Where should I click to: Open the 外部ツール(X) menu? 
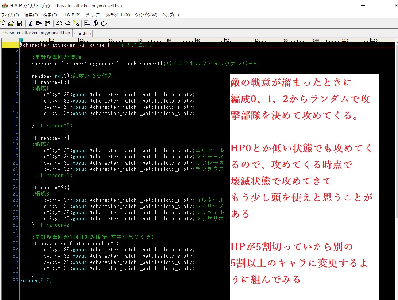click(x=118, y=15)
